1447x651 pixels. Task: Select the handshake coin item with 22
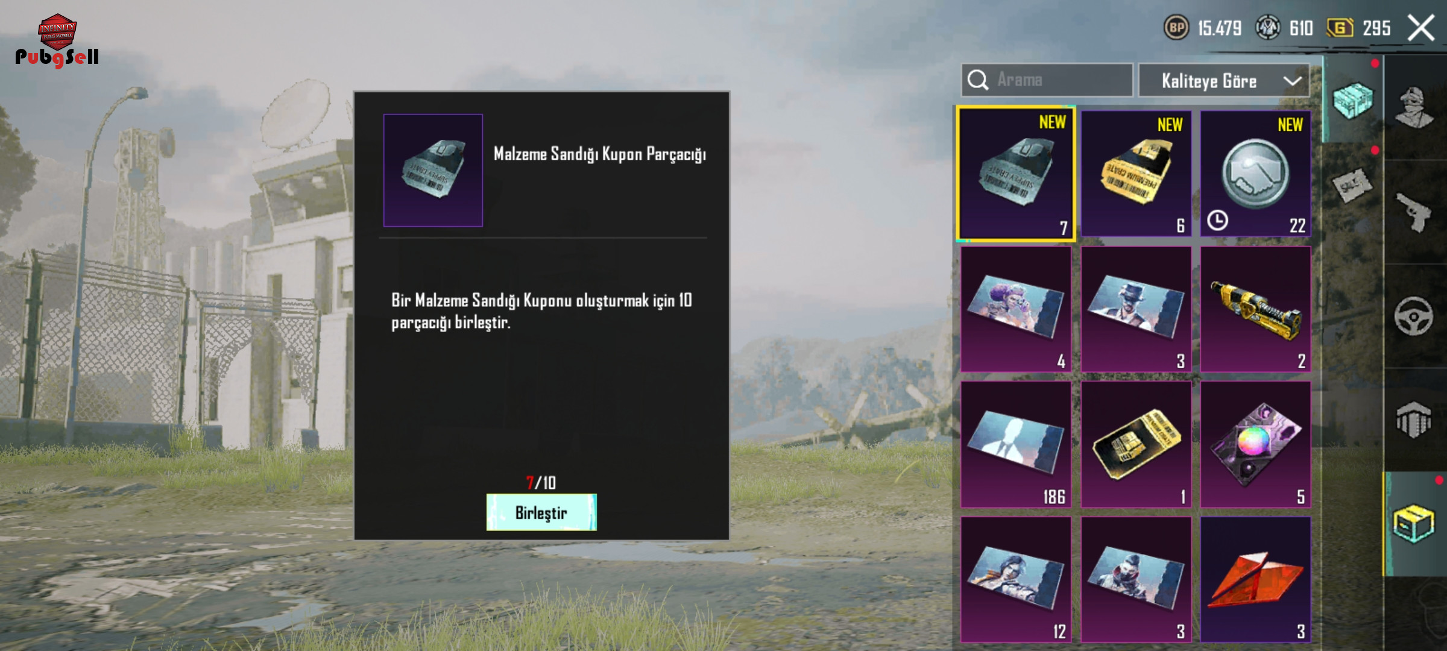pyautogui.click(x=1256, y=174)
